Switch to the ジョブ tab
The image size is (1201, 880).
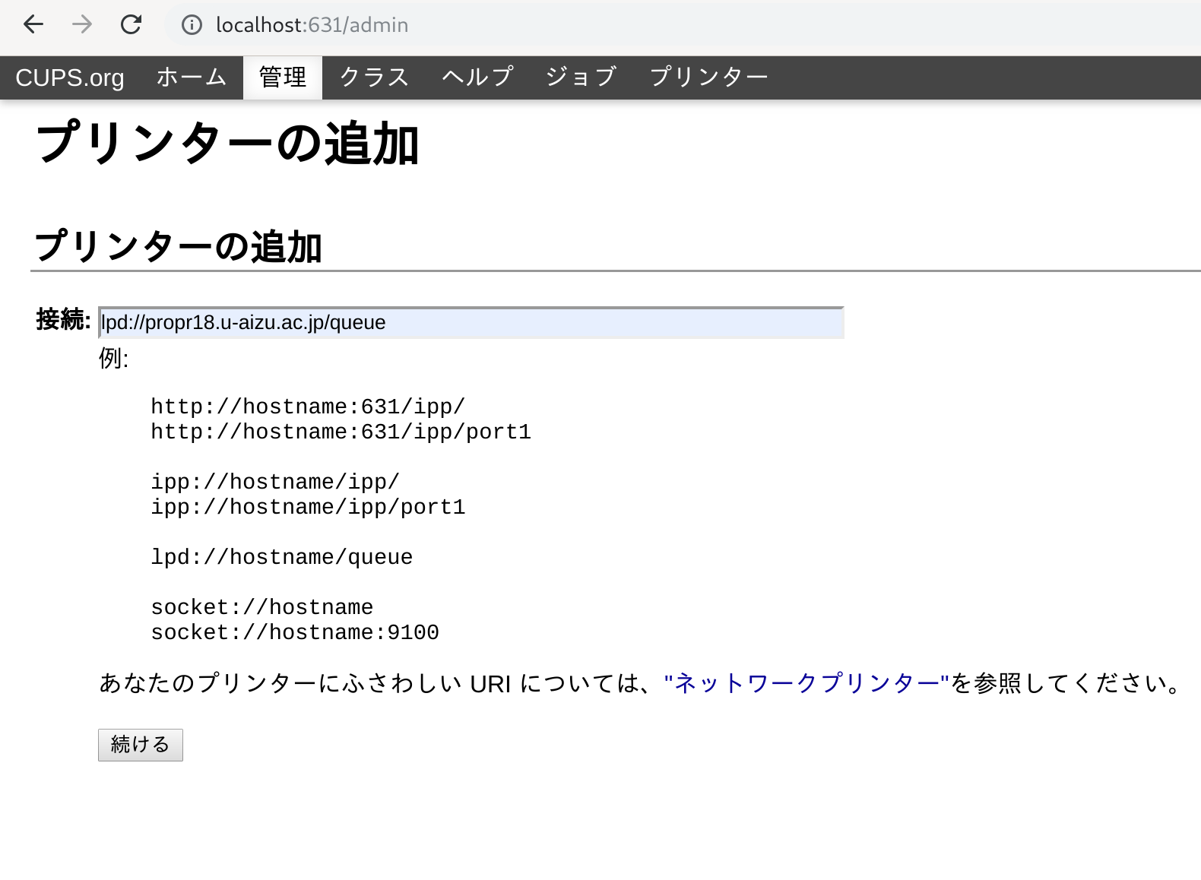pyautogui.click(x=581, y=78)
